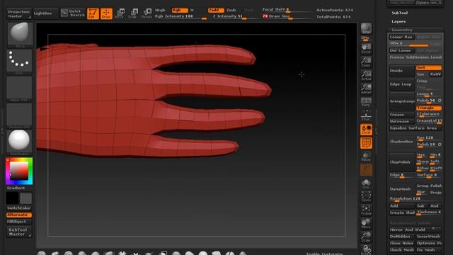Open the material sphere selector
The width and height of the screenshot is (453, 255).
pyautogui.click(x=19, y=142)
